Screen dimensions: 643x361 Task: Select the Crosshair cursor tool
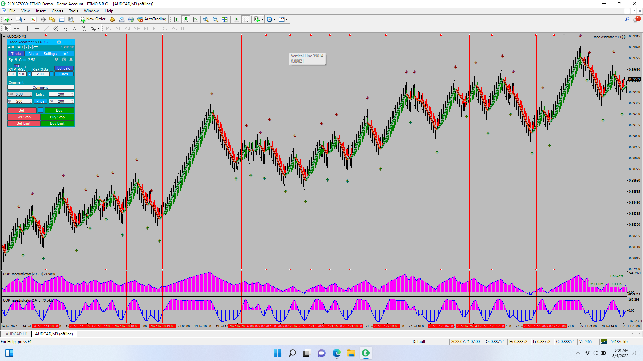click(x=16, y=28)
